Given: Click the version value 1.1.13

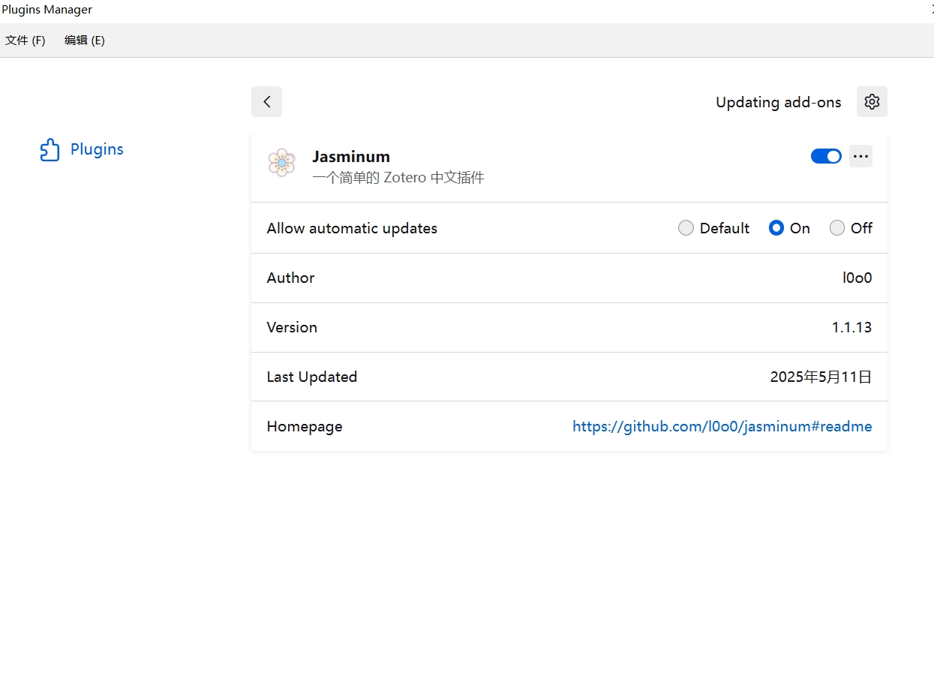Looking at the screenshot, I should (851, 327).
